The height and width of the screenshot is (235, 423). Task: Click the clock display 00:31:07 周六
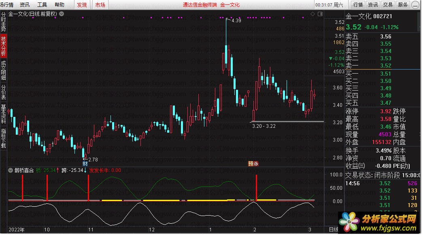[329, 5]
